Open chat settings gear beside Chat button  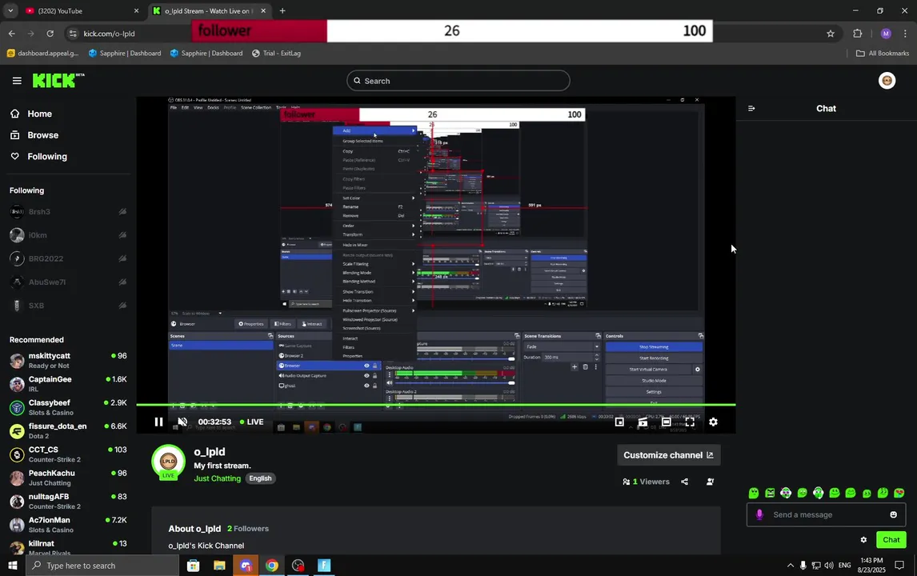(x=863, y=540)
